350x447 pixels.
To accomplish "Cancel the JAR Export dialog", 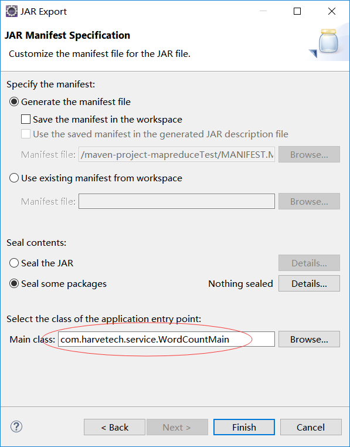I will pyautogui.click(x=311, y=427).
